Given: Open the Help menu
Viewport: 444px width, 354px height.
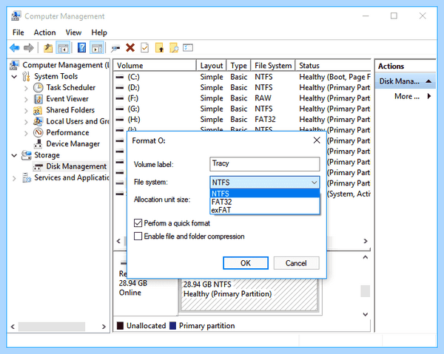Looking at the screenshot, I should click(x=99, y=33).
